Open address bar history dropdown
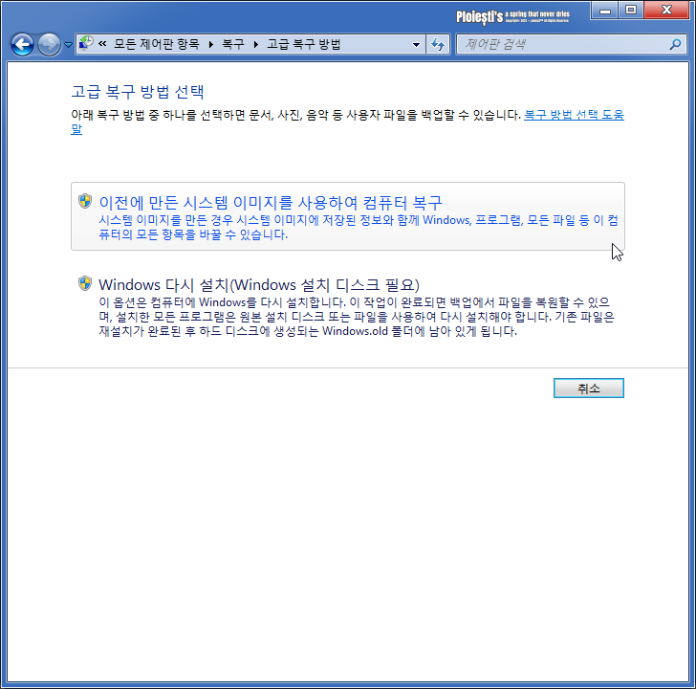696x689 pixels. click(416, 44)
